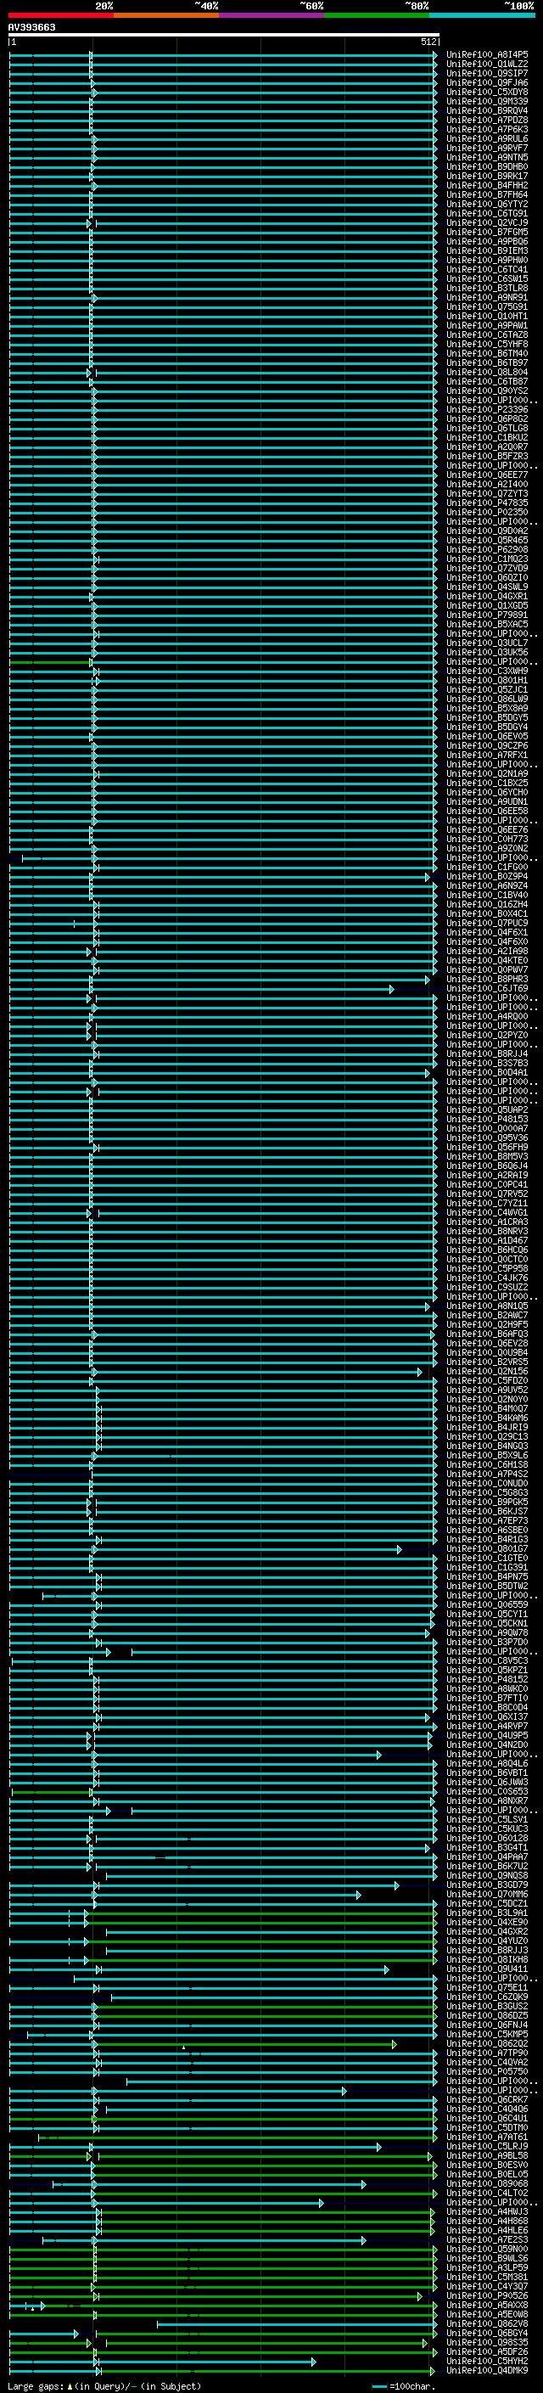Open hit UniRef100_A3LP59
The height and width of the screenshot is (2393, 543).
coord(487,2267)
